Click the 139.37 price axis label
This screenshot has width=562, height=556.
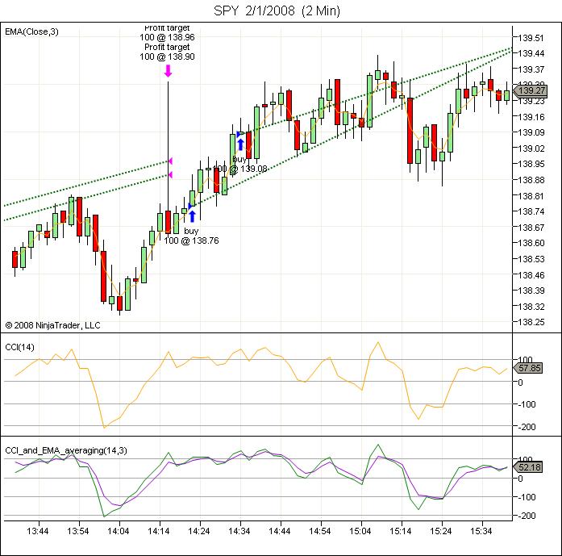click(531, 69)
